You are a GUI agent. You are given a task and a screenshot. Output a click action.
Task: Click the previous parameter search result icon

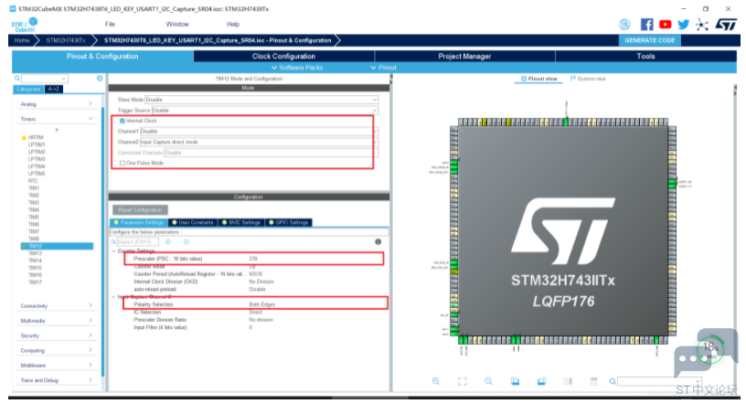point(168,241)
